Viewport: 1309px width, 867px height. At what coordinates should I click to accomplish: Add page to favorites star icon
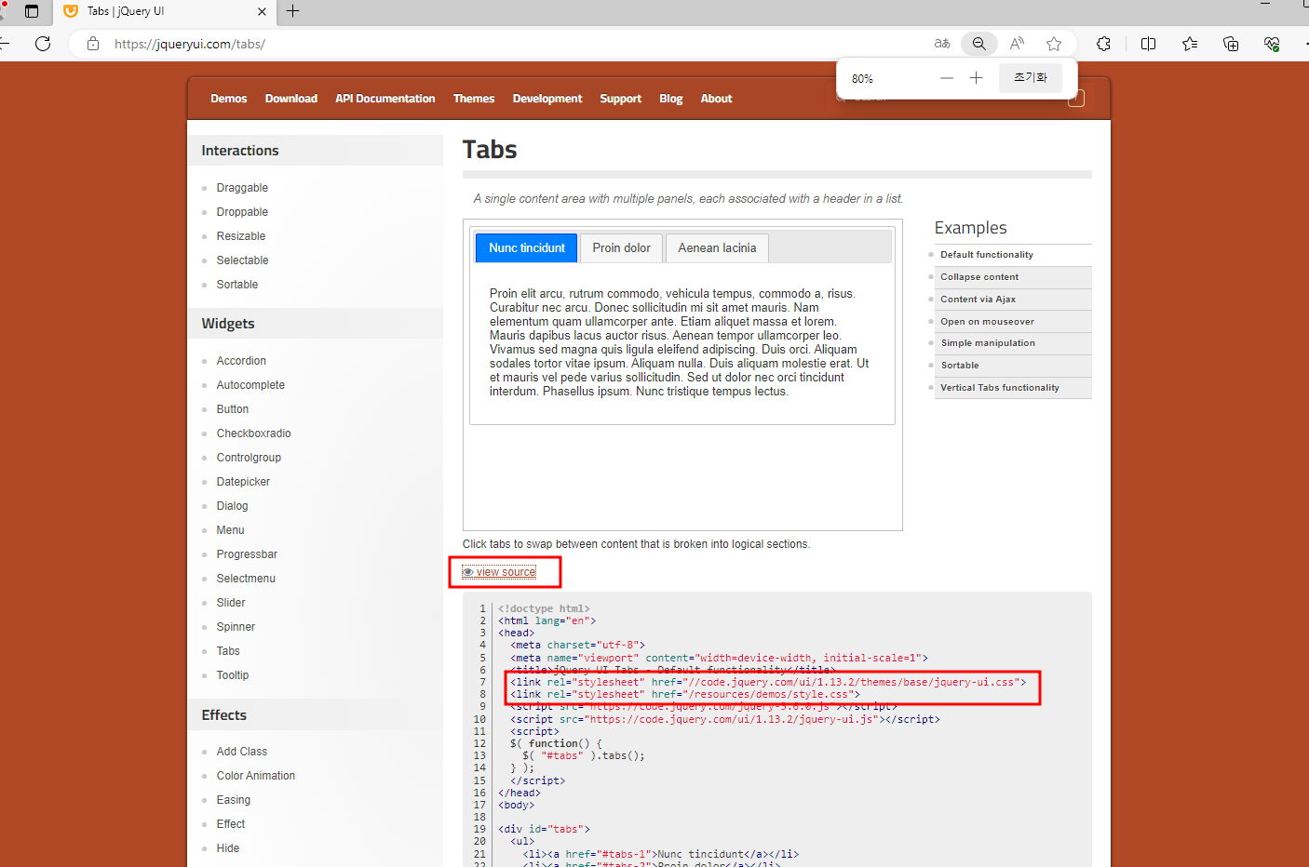pos(1054,44)
